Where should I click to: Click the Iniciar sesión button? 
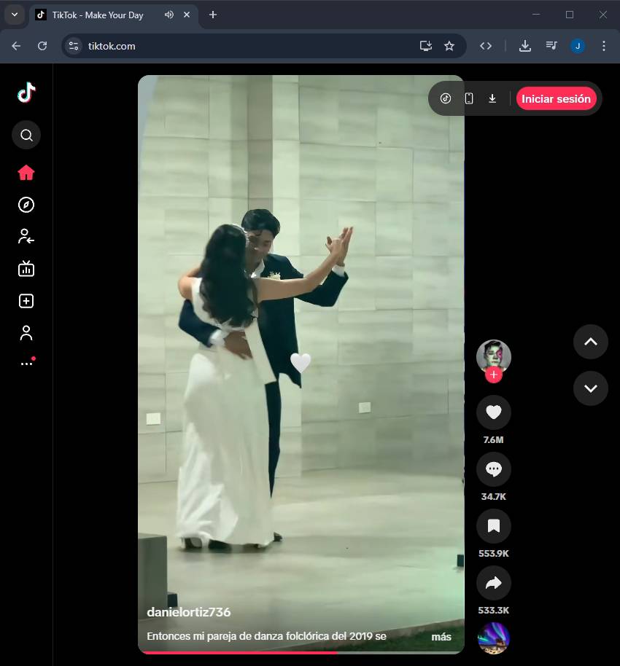(x=556, y=98)
